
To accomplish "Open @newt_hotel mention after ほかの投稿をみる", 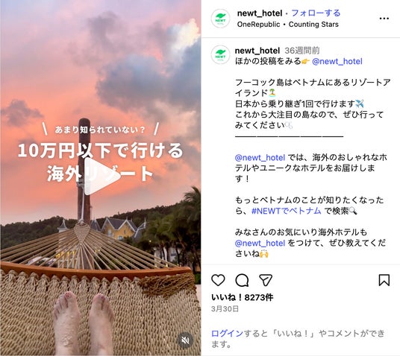I will click(x=337, y=61).
